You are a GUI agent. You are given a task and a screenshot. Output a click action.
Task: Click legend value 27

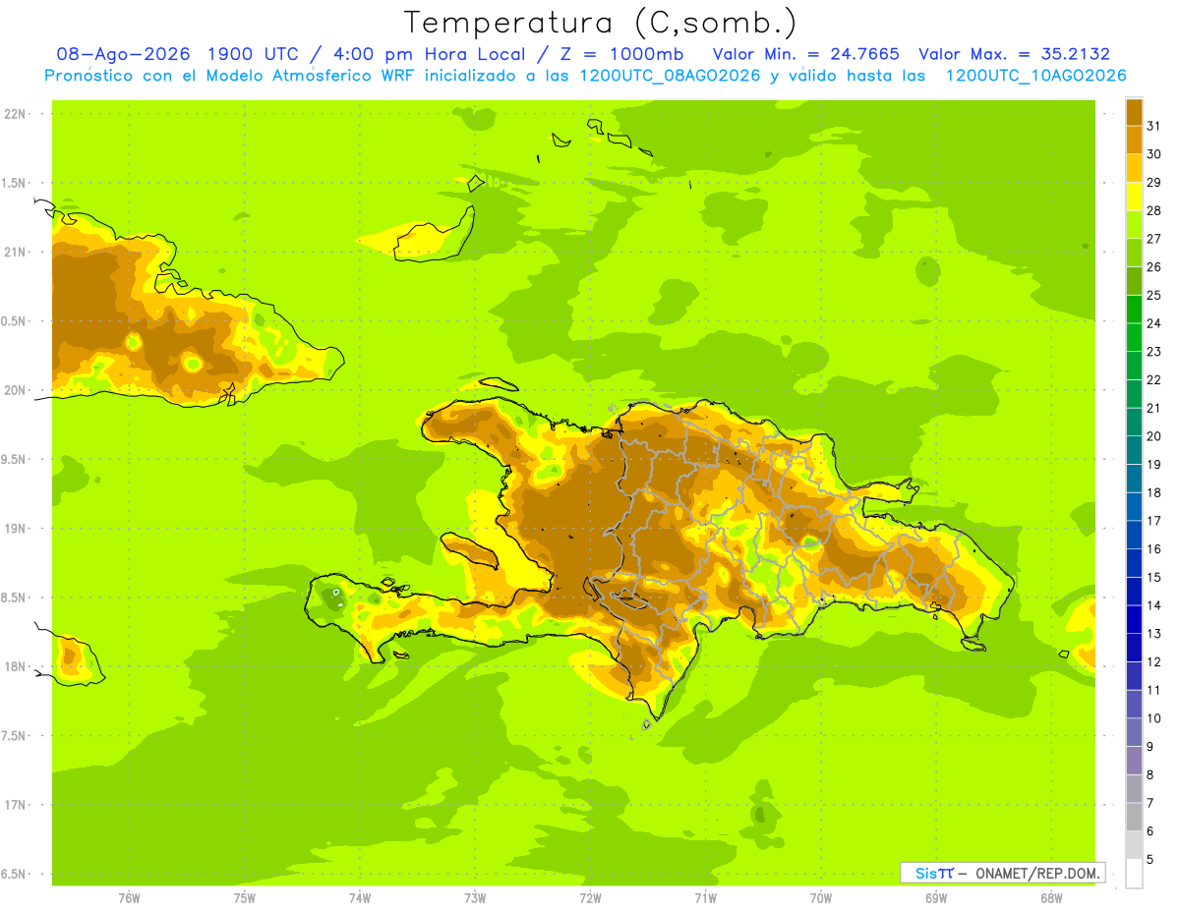(1153, 239)
